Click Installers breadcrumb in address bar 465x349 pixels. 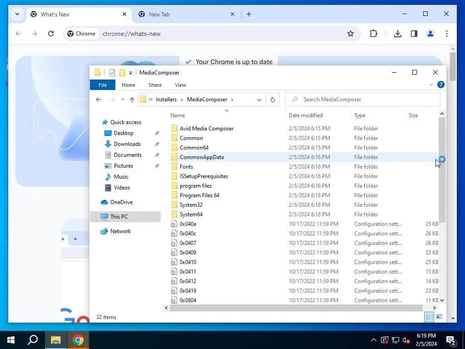166,100
